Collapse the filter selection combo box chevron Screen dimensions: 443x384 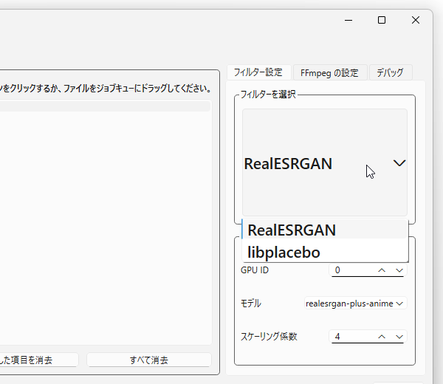pyautogui.click(x=399, y=163)
